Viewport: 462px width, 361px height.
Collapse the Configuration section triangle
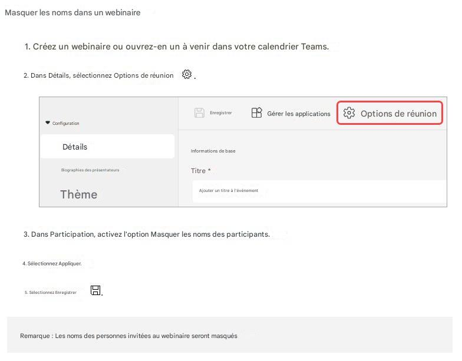48,122
